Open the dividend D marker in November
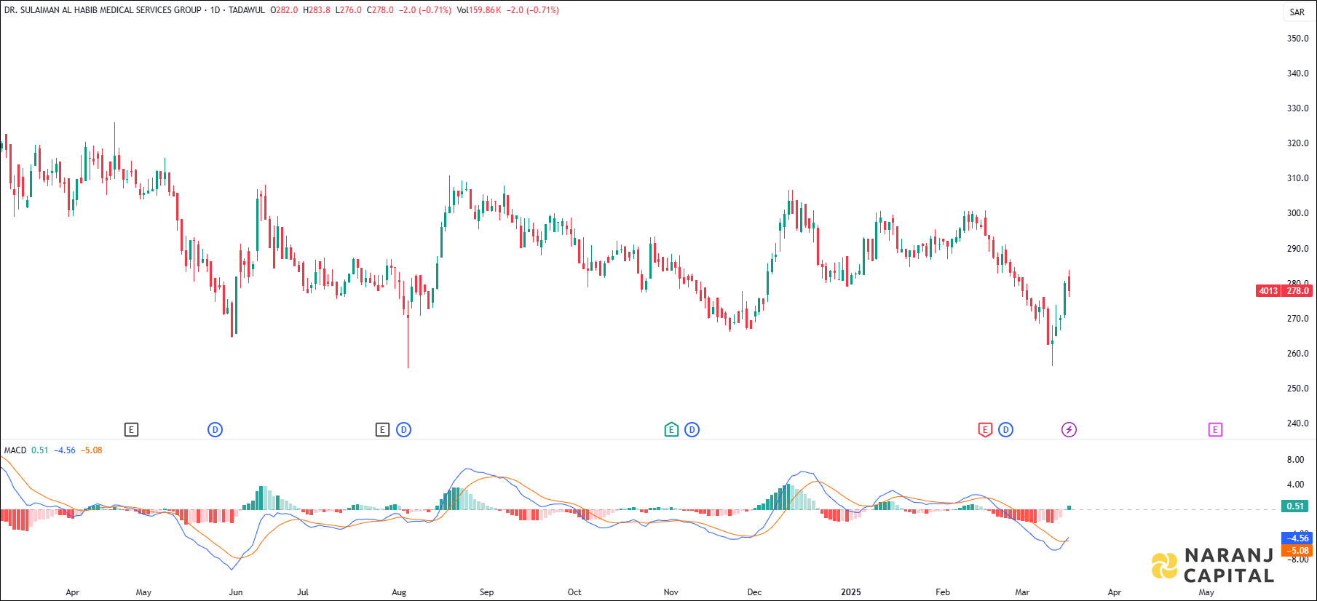Viewport: 1317px width, 601px height. (x=692, y=430)
